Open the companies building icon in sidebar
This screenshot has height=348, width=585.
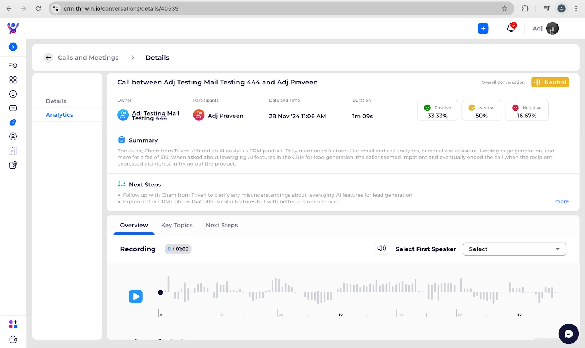click(13, 151)
